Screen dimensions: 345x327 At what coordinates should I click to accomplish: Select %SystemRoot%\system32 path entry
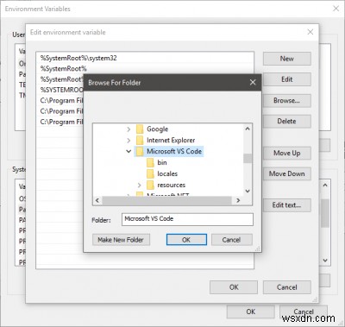click(145, 58)
